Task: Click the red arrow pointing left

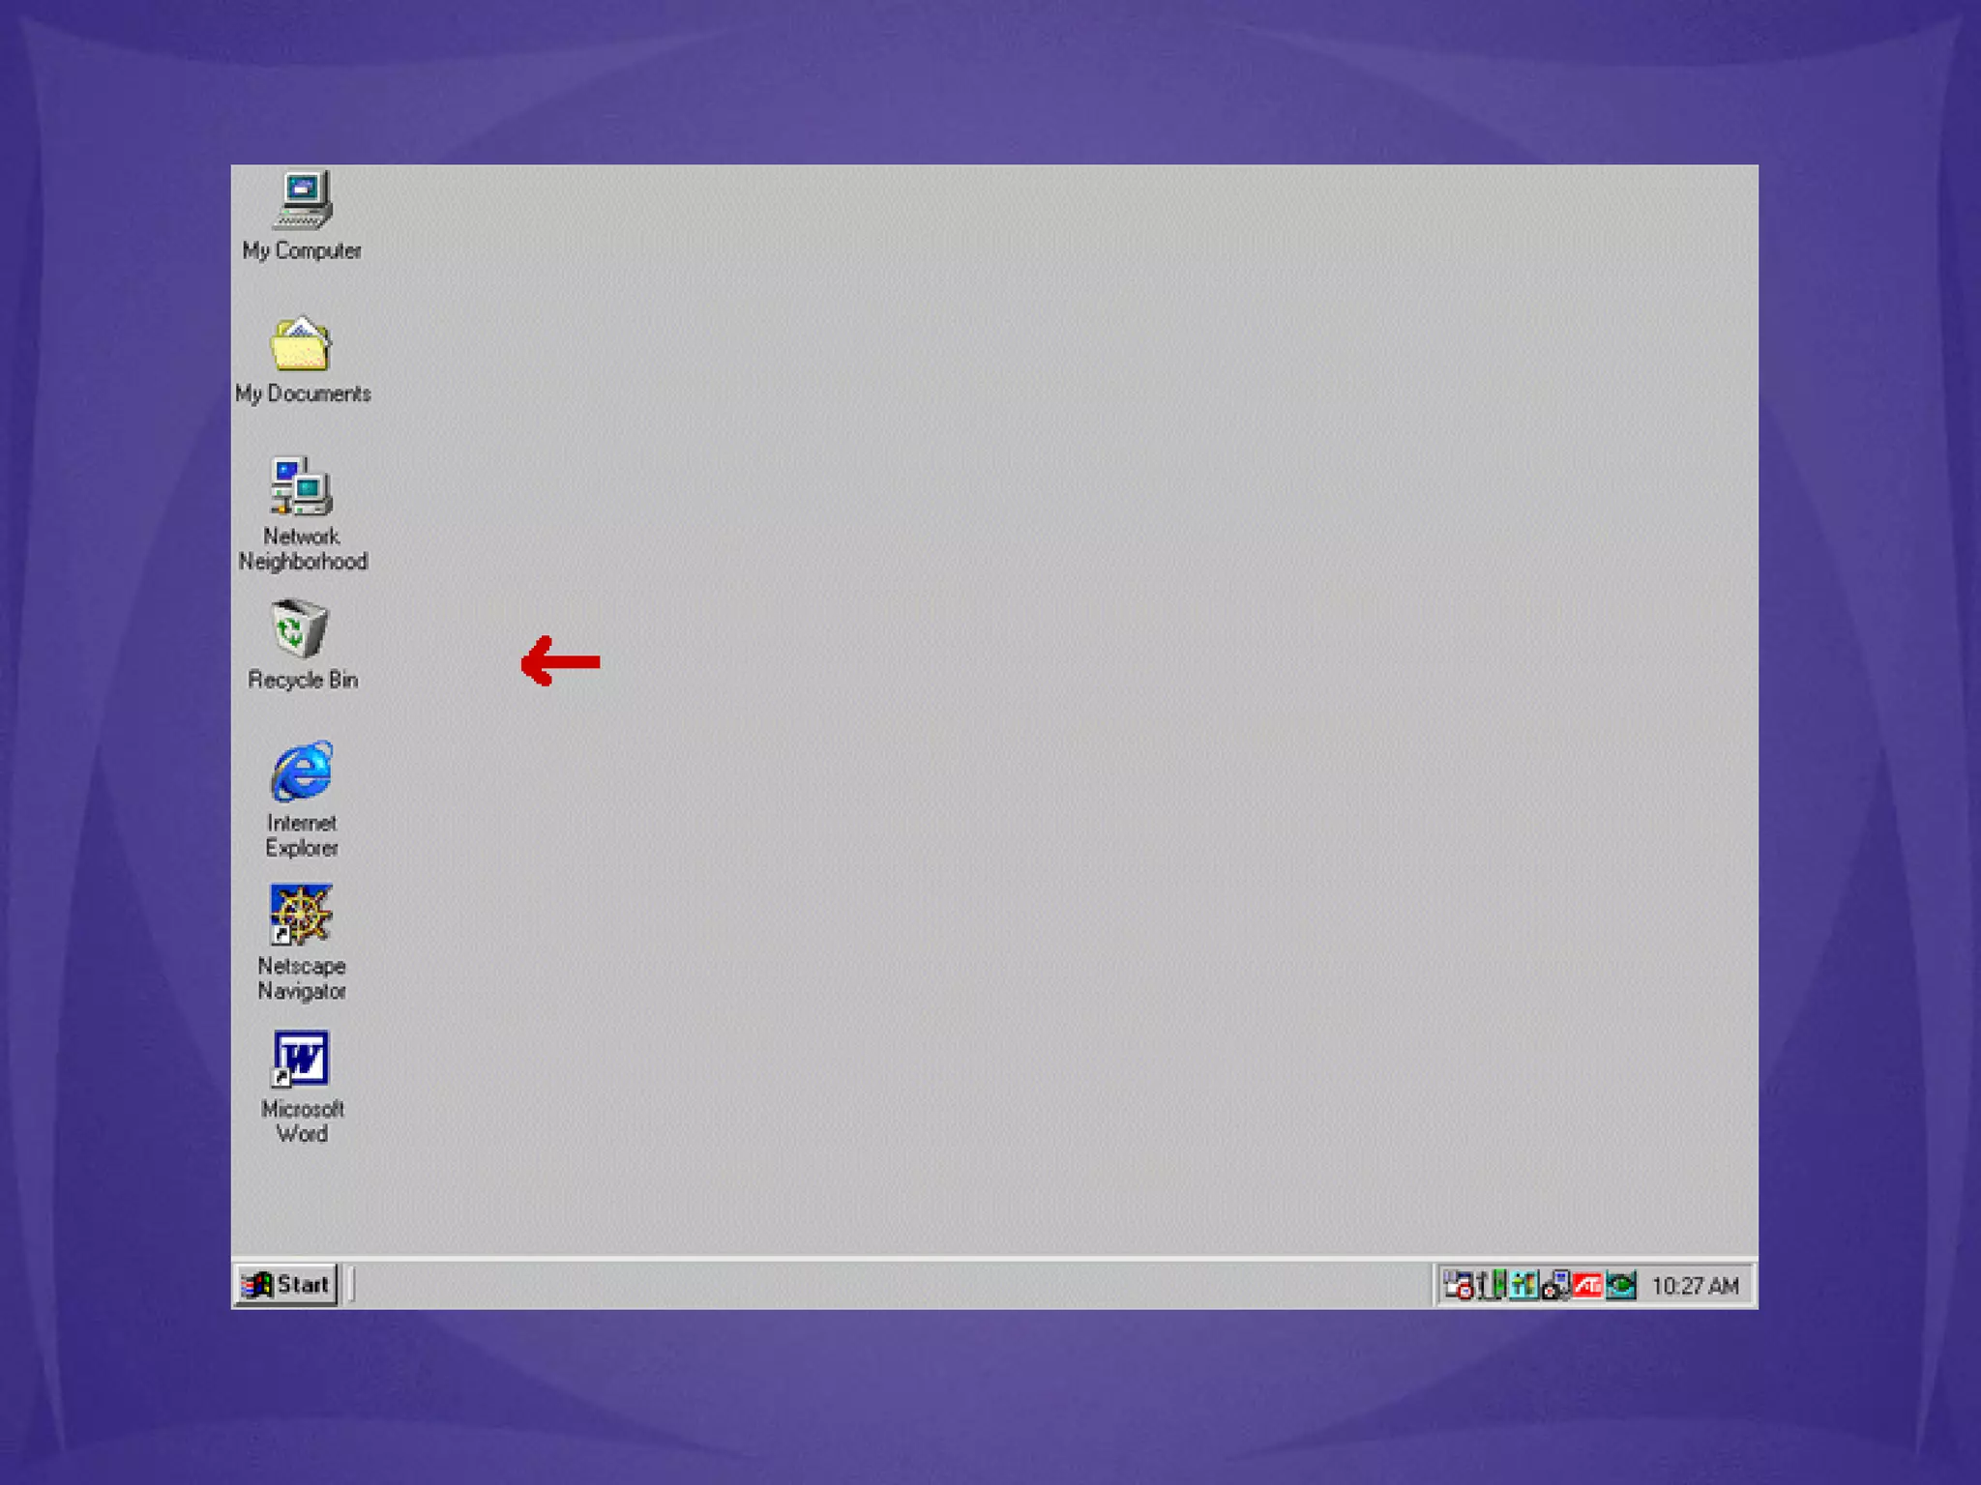Action: 560,661
